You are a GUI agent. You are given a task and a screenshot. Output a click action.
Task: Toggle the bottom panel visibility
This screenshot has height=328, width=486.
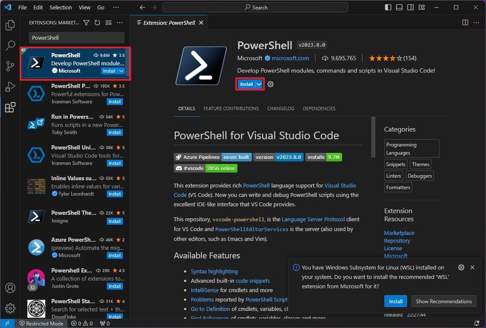(399, 7)
